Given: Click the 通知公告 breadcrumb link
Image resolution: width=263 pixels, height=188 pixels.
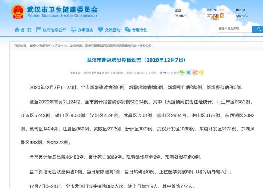Looking at the screenshot, I should [145, 46].
